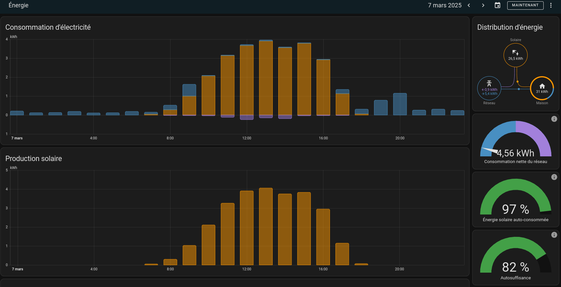The height and width of the screenshot is (287, 561).
Task: Click the 4,56 kWh net consumption gauge
Action: pos(516,139)
